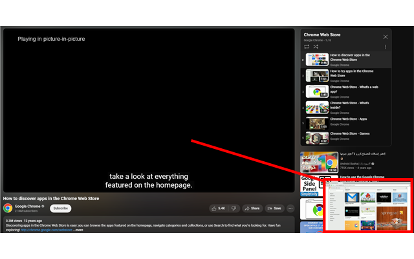This screenshot has width=414, height=259.
Task: Open 'How to use the Google Chrome' video title
Action: point(362,177)
